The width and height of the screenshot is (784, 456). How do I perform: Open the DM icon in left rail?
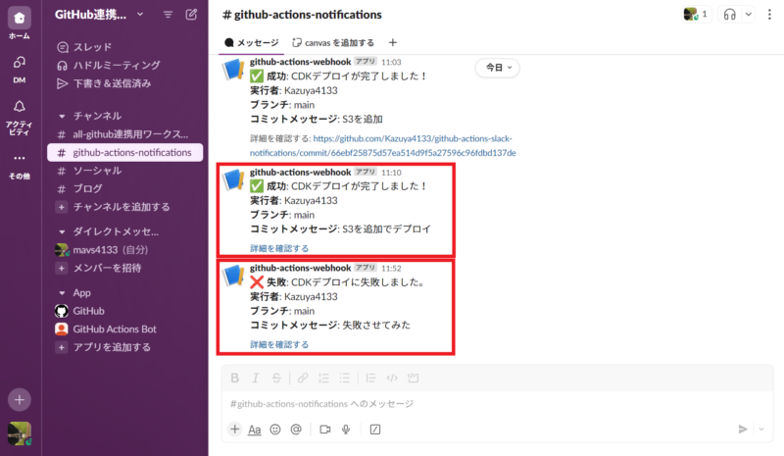click(19, 63)
